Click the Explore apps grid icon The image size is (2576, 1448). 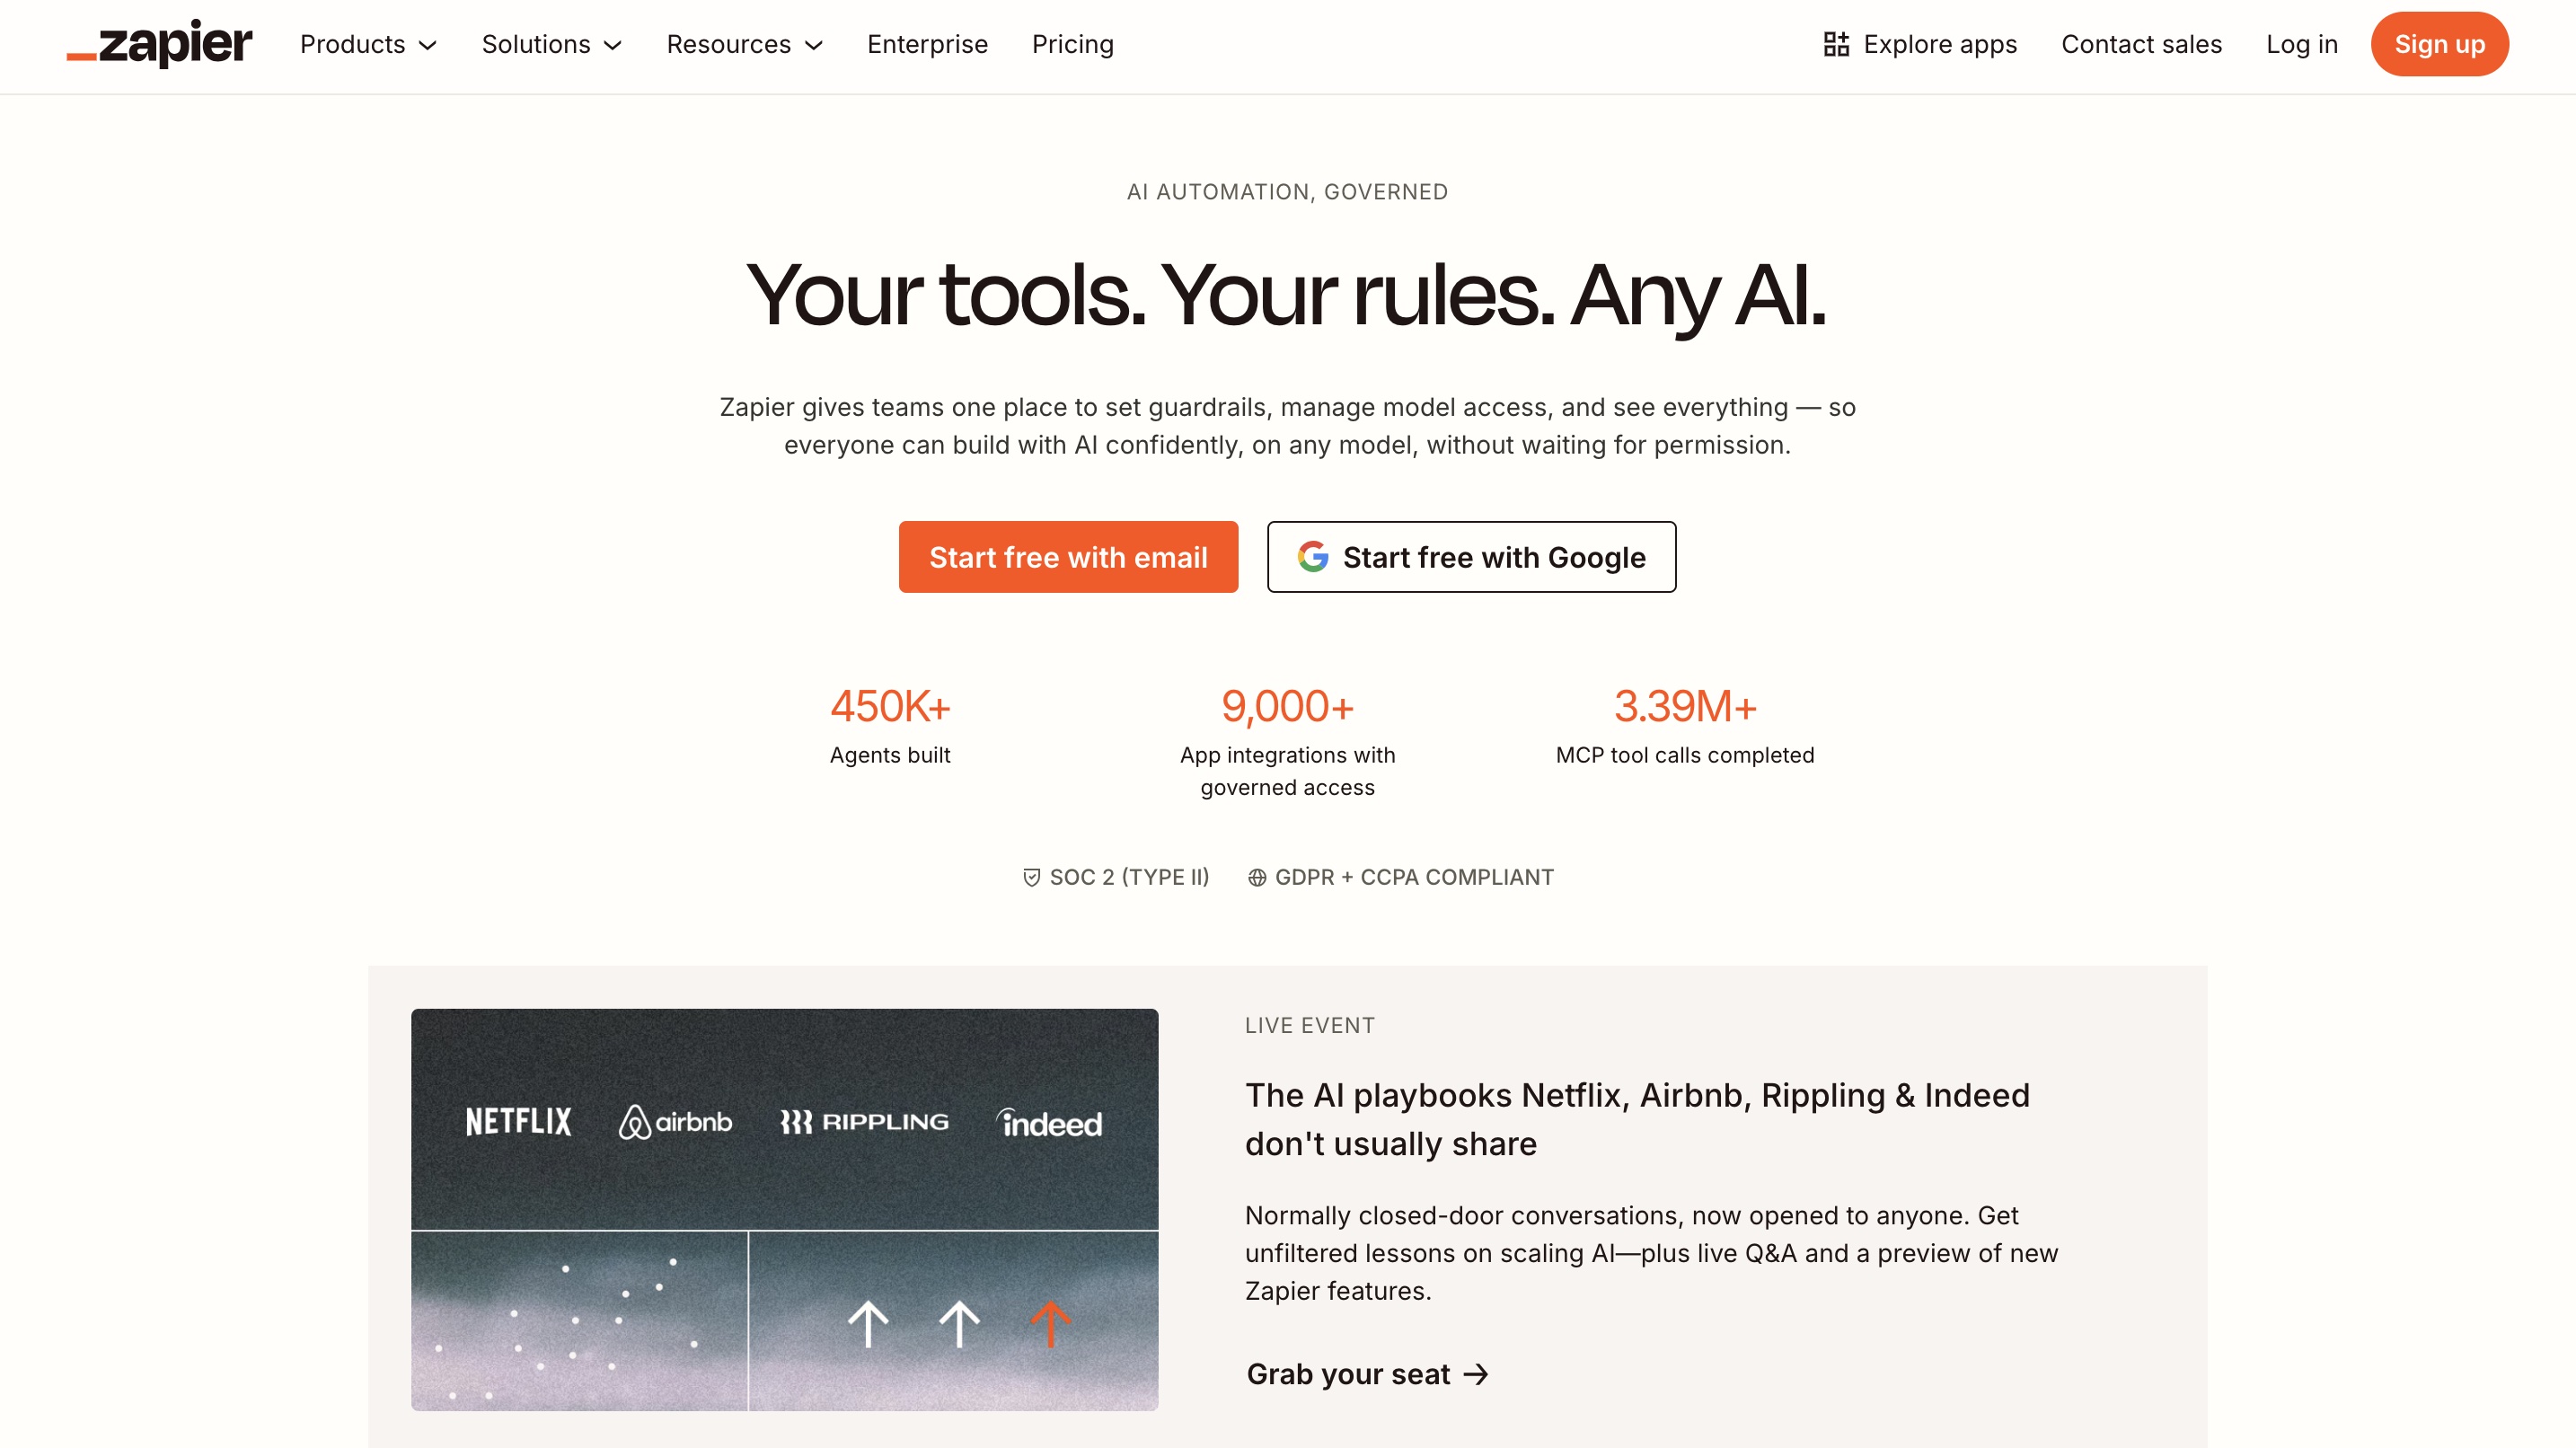point(1836,44)
